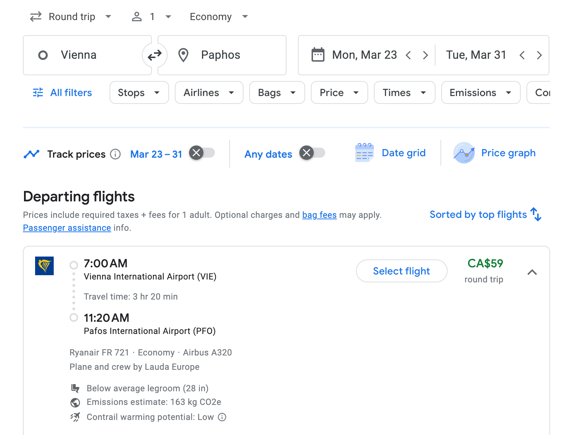The width and height of the screenshot is (573, 435).
Task: Click the All filters icon
Action: coord(38,92)
